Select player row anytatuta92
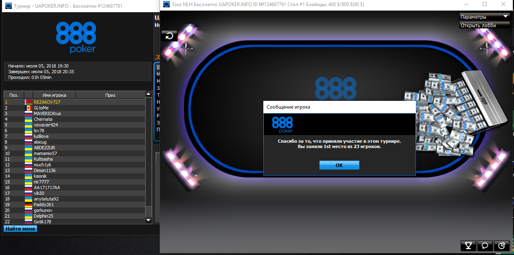The image size is (514, 255). point(74,199)
